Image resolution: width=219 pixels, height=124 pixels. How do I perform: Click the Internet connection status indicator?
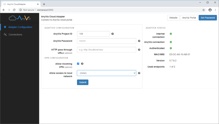[171, 34]
